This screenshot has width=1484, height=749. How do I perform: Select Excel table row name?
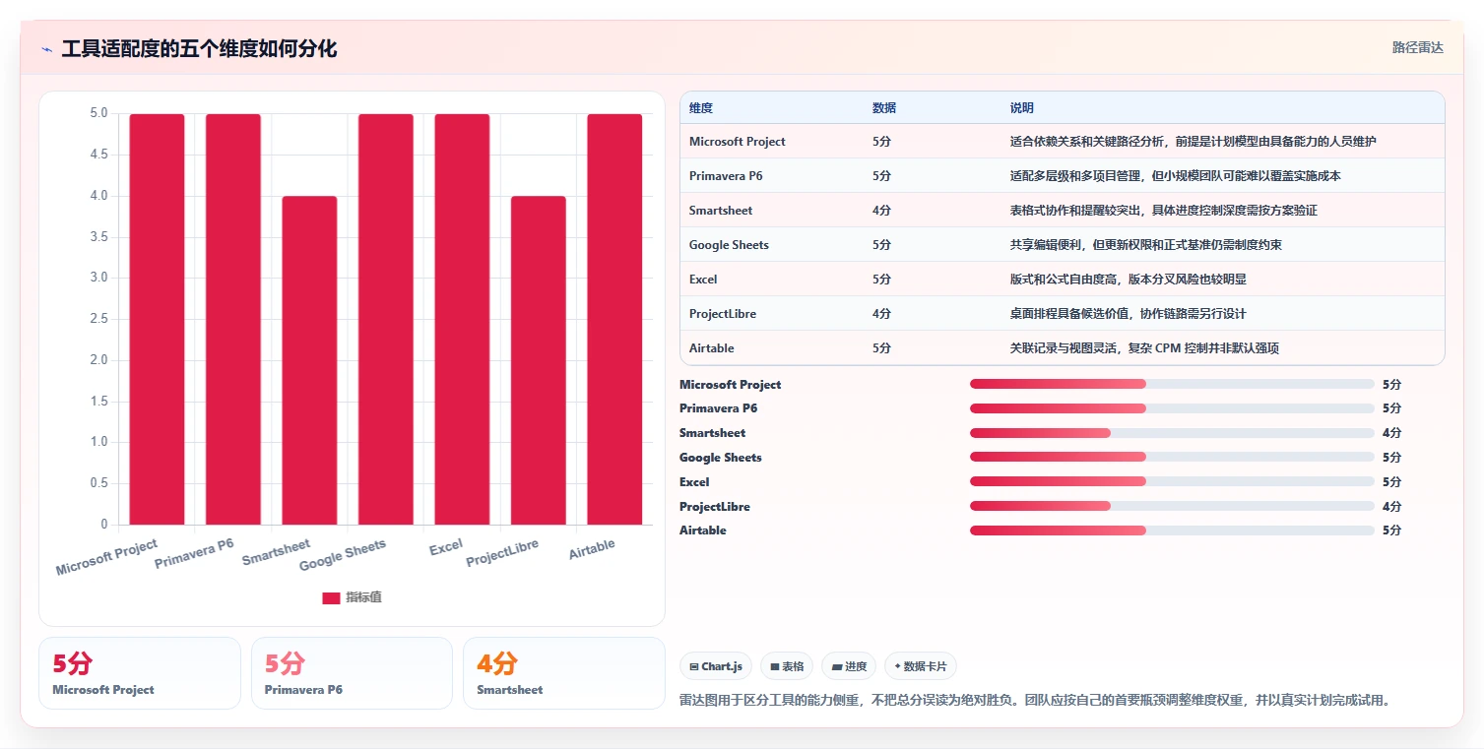(703, 280)
